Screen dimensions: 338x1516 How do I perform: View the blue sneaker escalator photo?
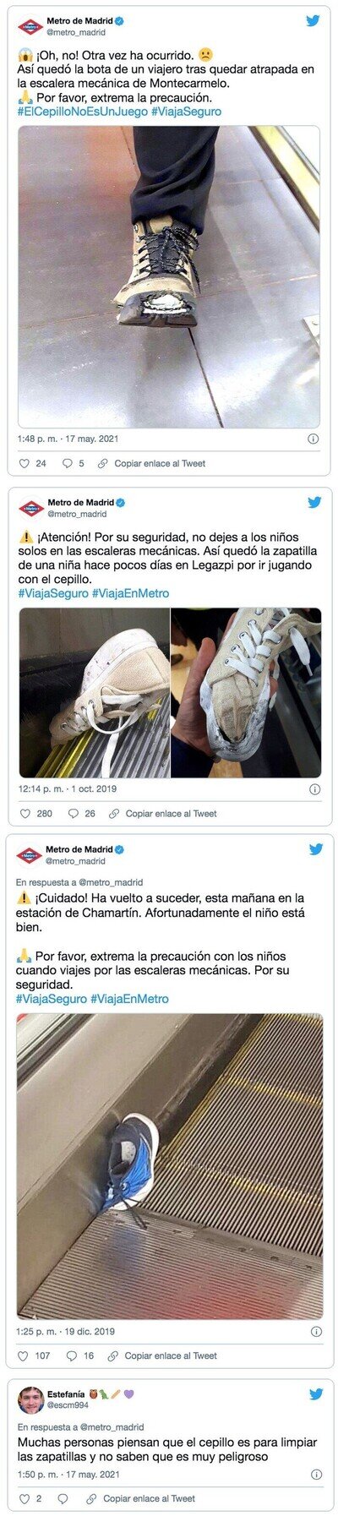tap(169, 1166)
